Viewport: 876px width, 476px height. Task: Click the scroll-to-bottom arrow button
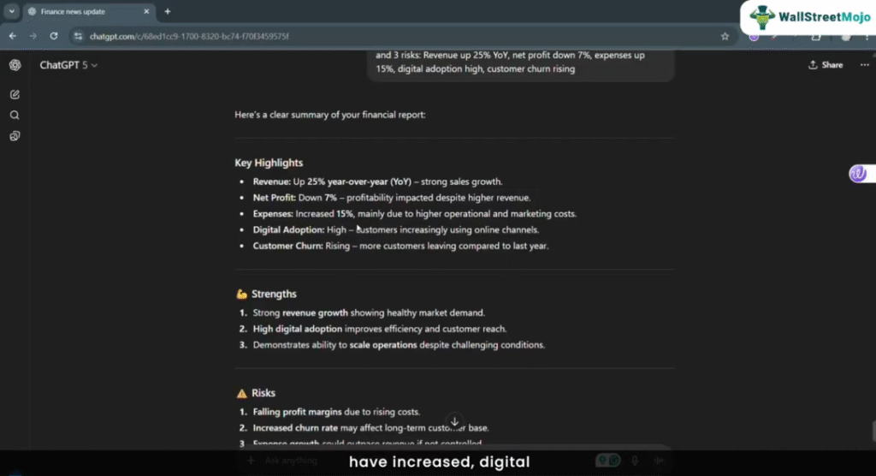pyautogui.click(x=455, y=421)
